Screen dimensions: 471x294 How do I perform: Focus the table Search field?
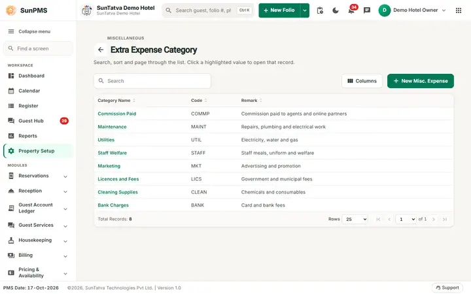point(152,81)
